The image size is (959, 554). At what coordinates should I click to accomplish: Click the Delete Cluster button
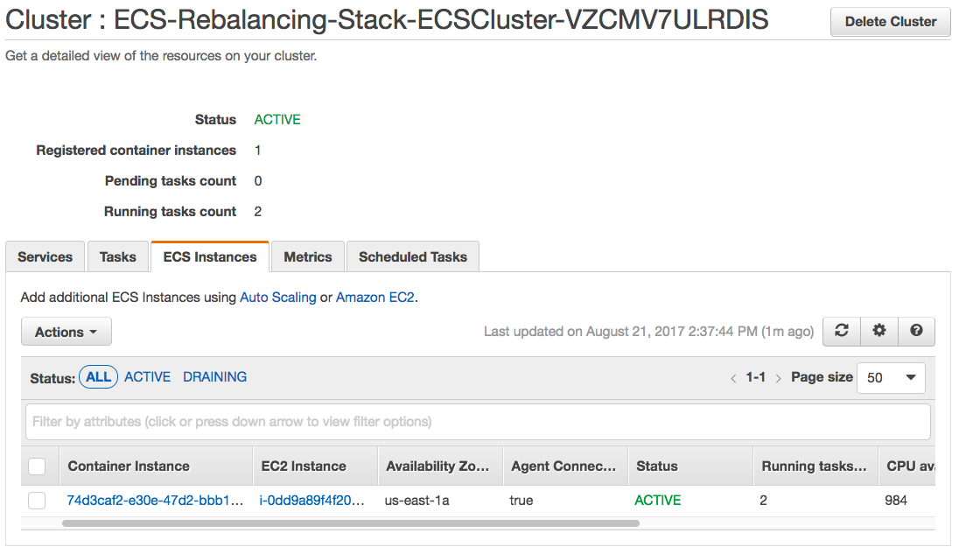click(x=891, y=21)
